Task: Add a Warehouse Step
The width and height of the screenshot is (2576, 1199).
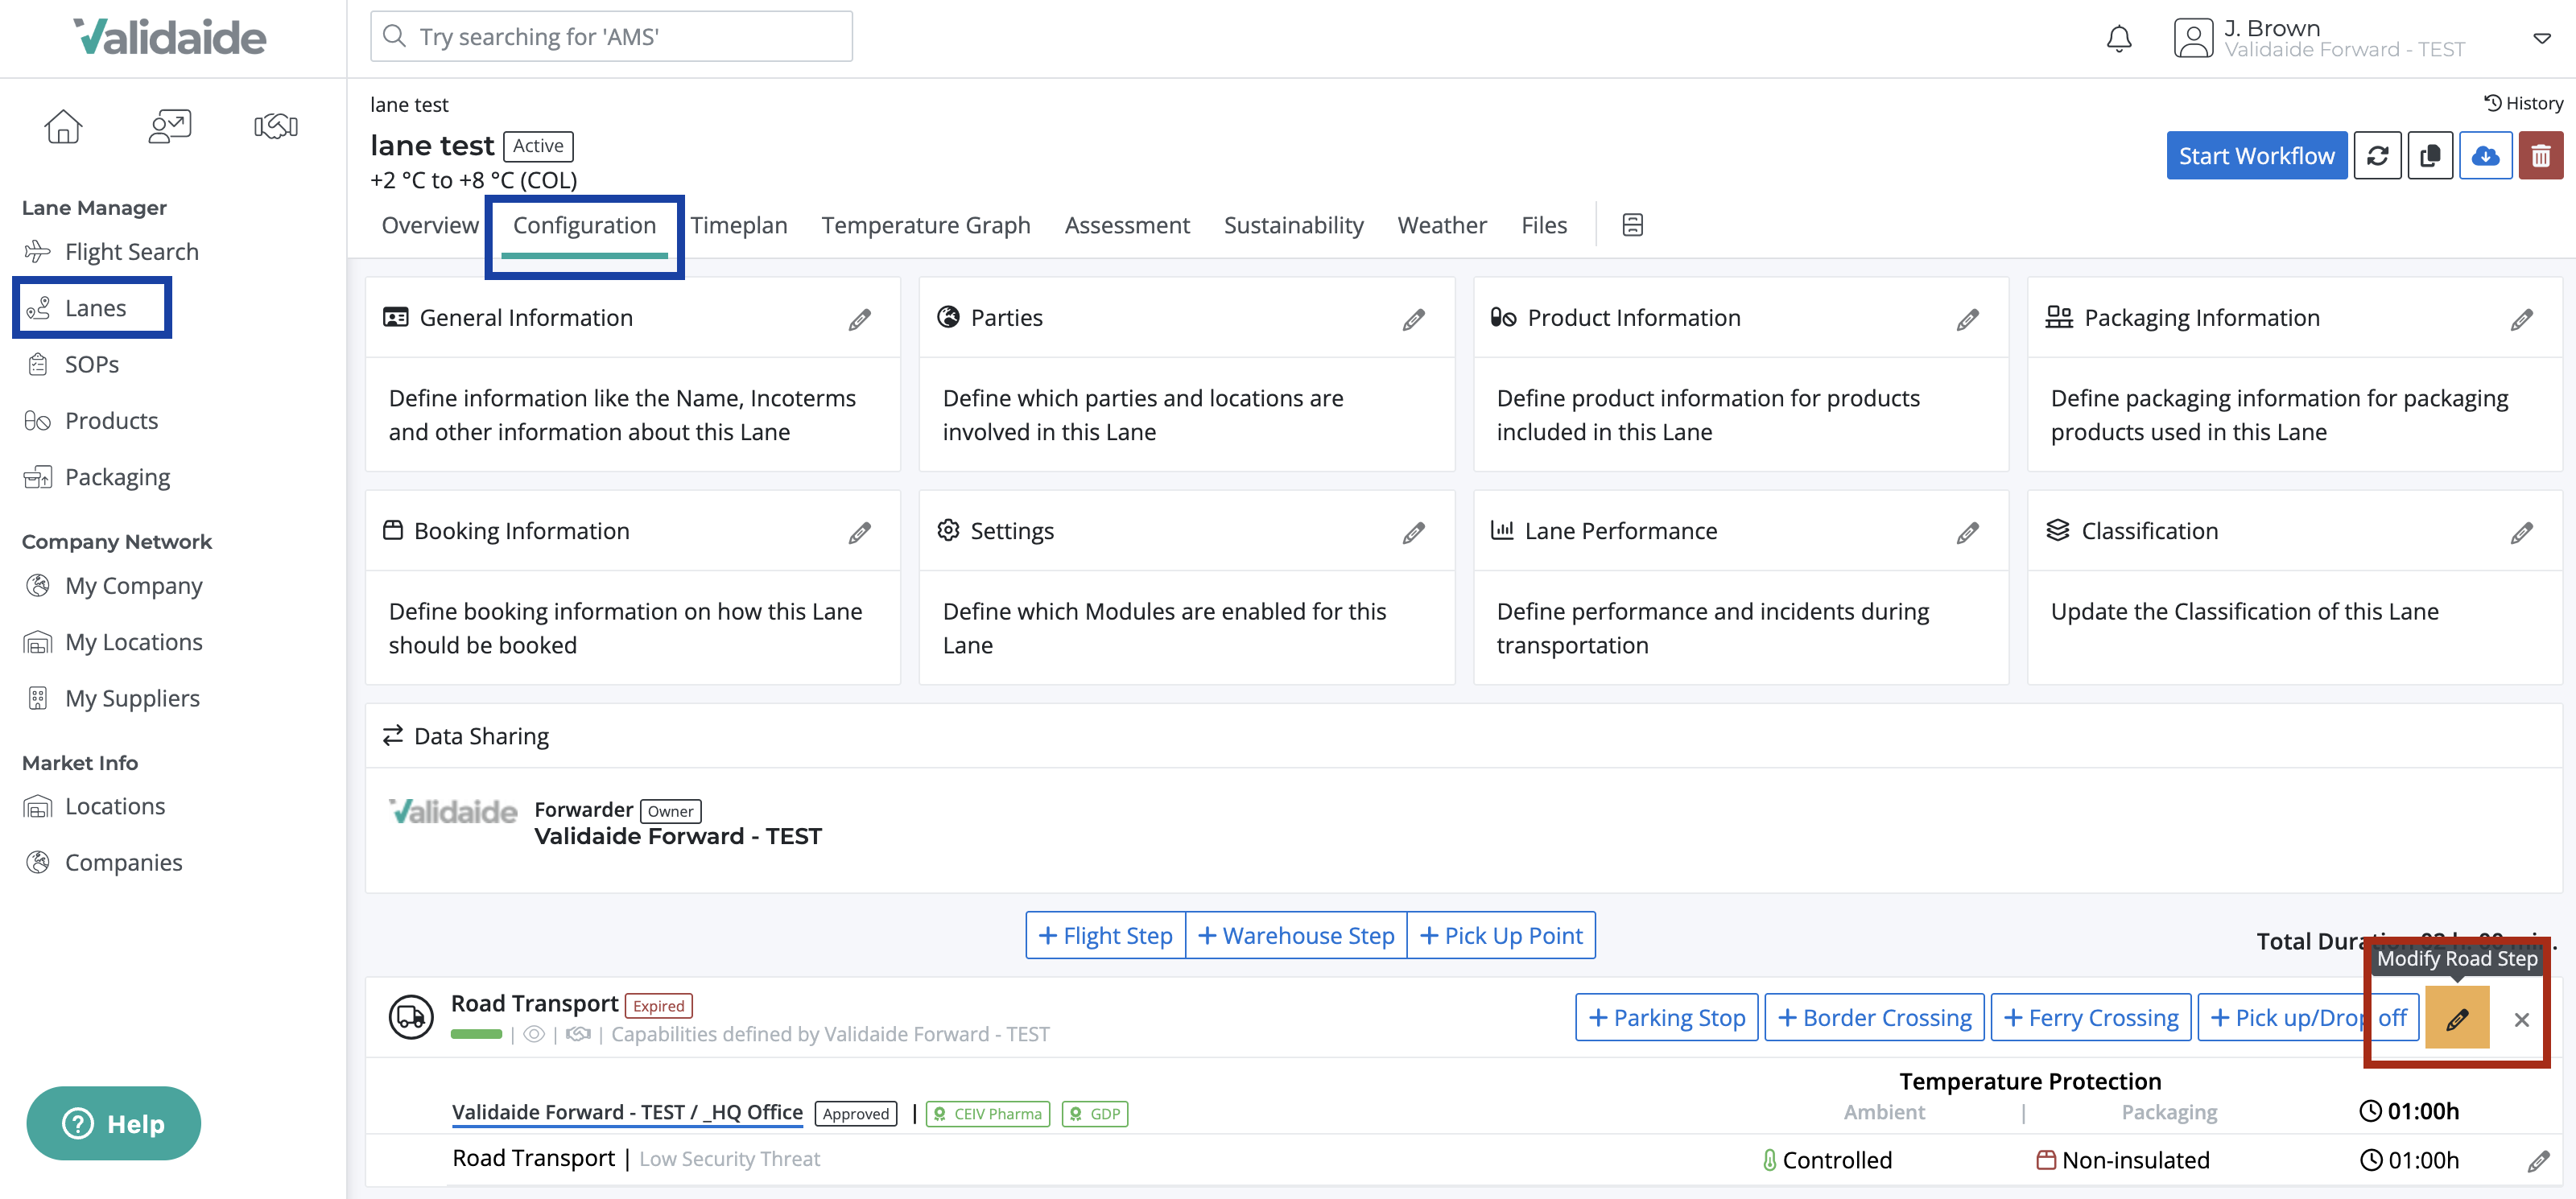Action: pos(1296,935)
